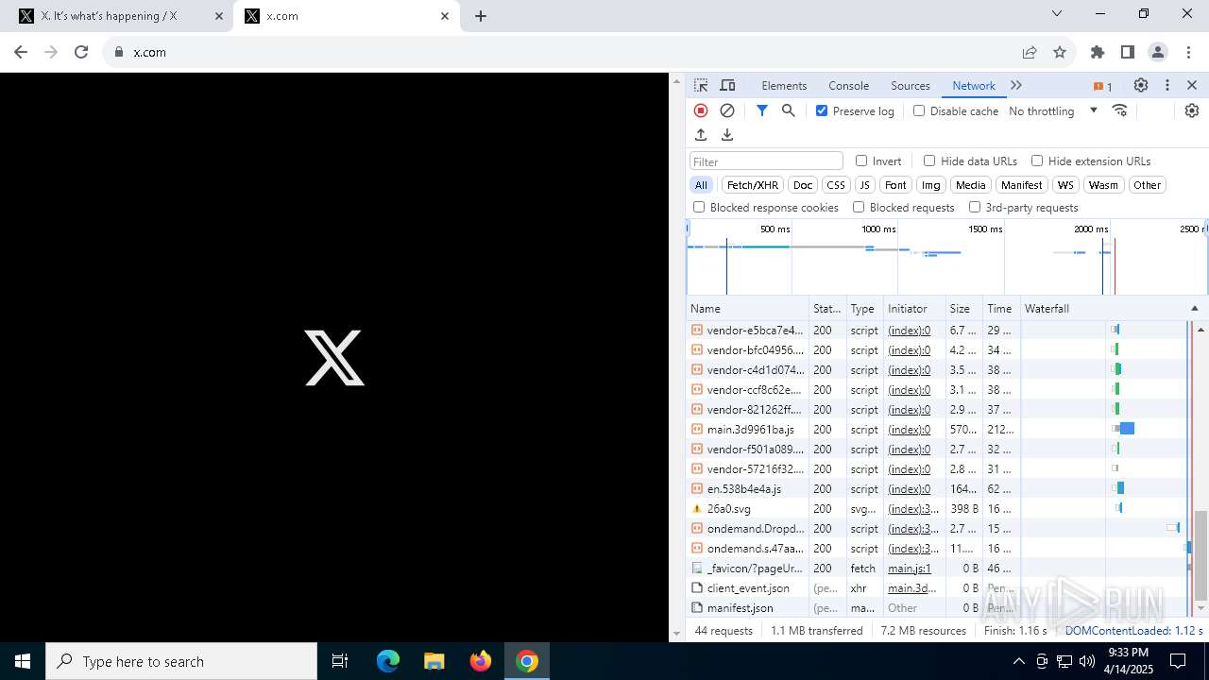Image resolution: width=1209 pixels, height=680 pixels.
Task: Filter requests by Img type
Action: 931,185
